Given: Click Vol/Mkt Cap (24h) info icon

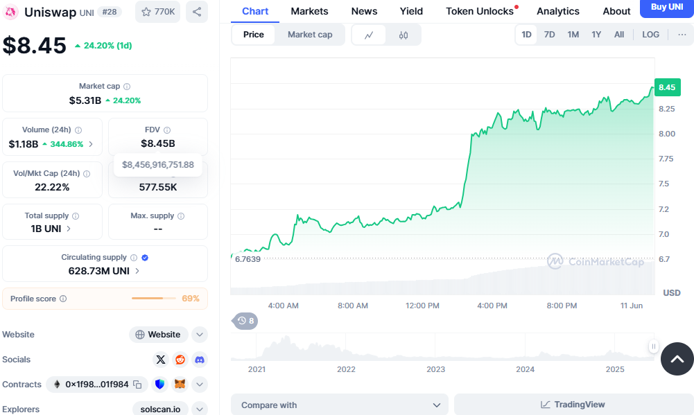Looking at the screenshot, I should tap(87, 173).
